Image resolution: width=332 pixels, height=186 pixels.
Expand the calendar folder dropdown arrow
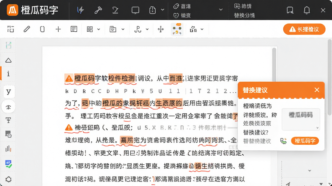(123, 29)
